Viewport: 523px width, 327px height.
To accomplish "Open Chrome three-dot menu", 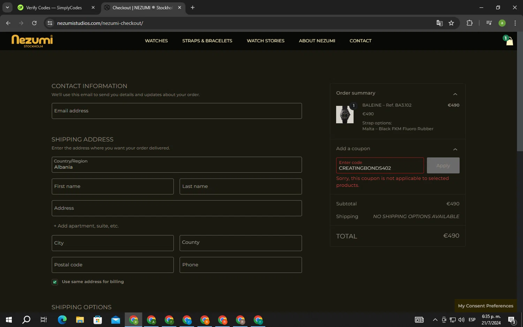I will (x=515, y=23).
